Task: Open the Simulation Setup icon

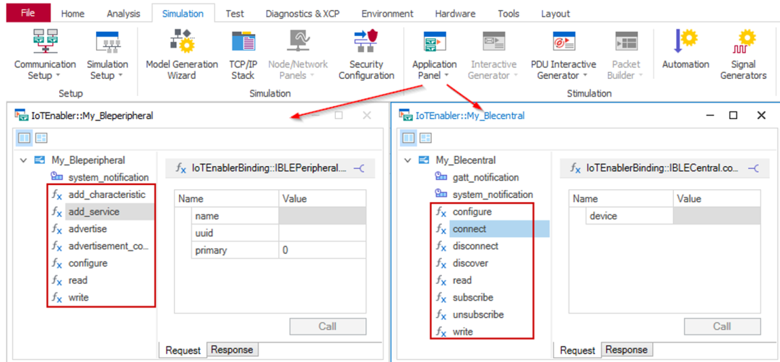Action: tap(108, 42)
